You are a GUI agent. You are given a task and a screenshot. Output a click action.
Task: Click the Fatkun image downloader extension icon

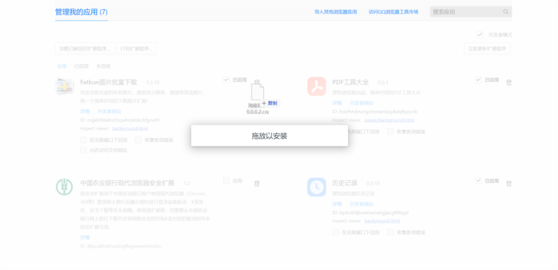(64, 87)
